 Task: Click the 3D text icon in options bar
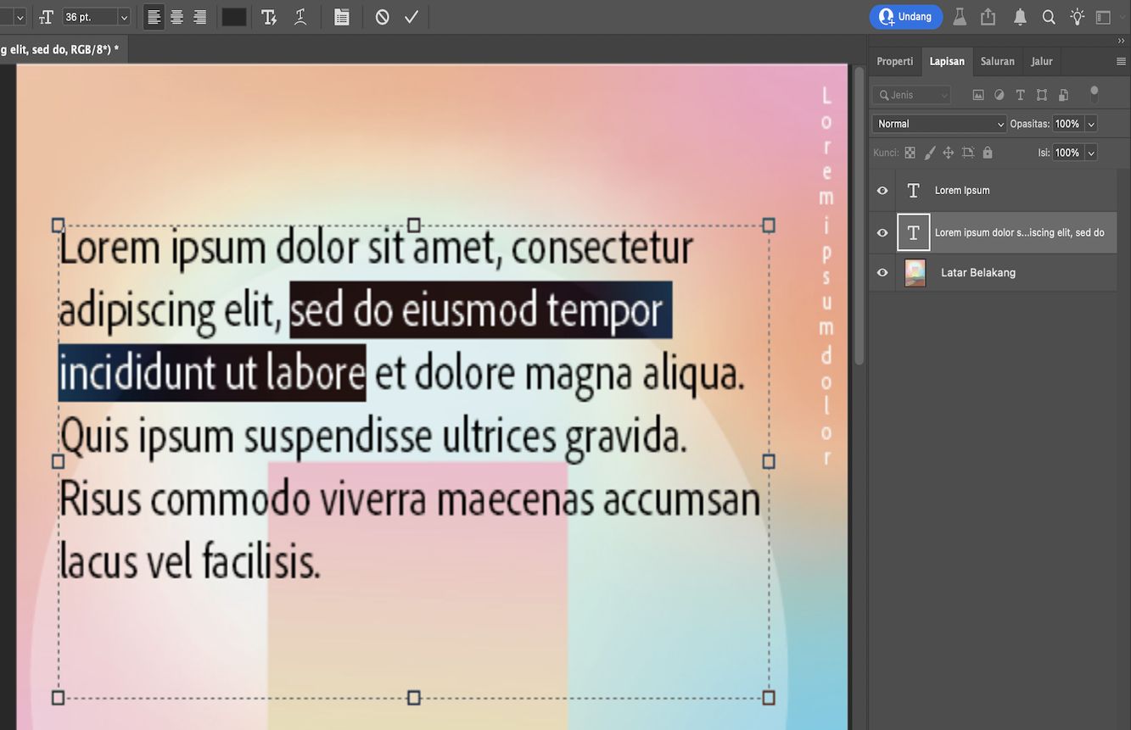(269, 16)
